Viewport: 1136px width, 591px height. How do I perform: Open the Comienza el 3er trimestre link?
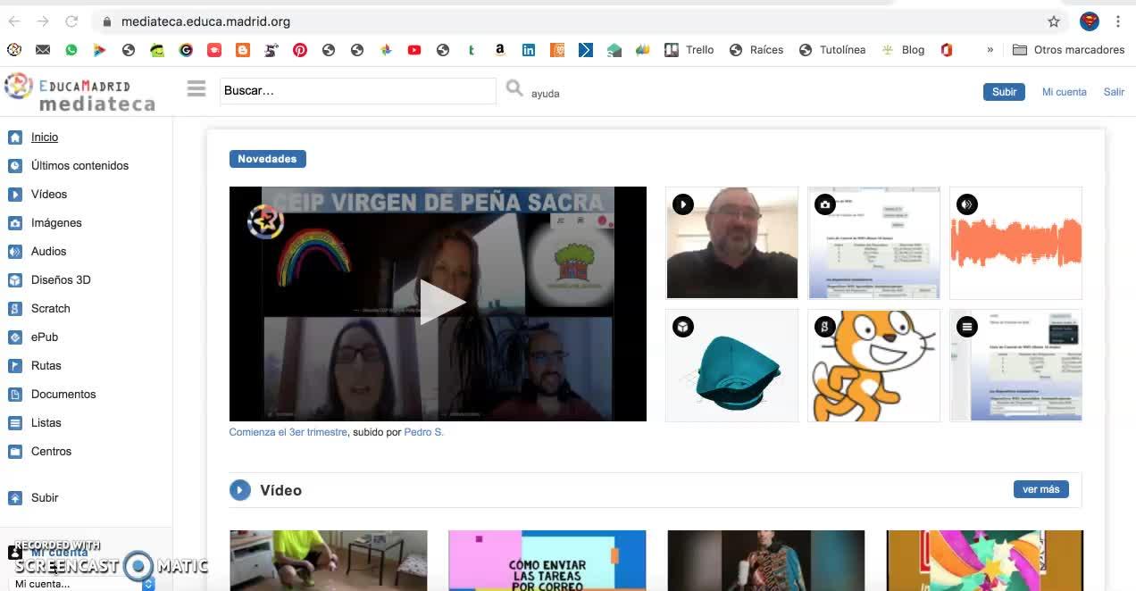[288, 432]
